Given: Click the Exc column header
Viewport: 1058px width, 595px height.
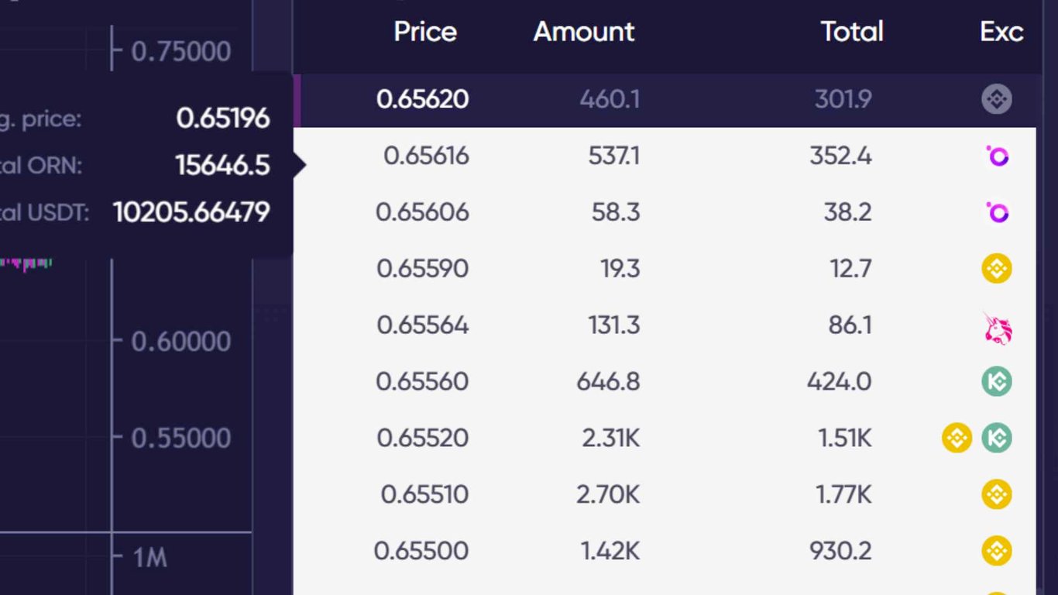Looking at the screenshot, I should pos(1001,32).
